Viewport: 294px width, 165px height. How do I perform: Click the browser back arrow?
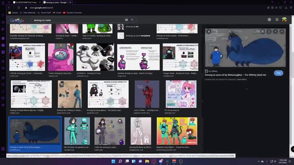(x=9, y=8)
